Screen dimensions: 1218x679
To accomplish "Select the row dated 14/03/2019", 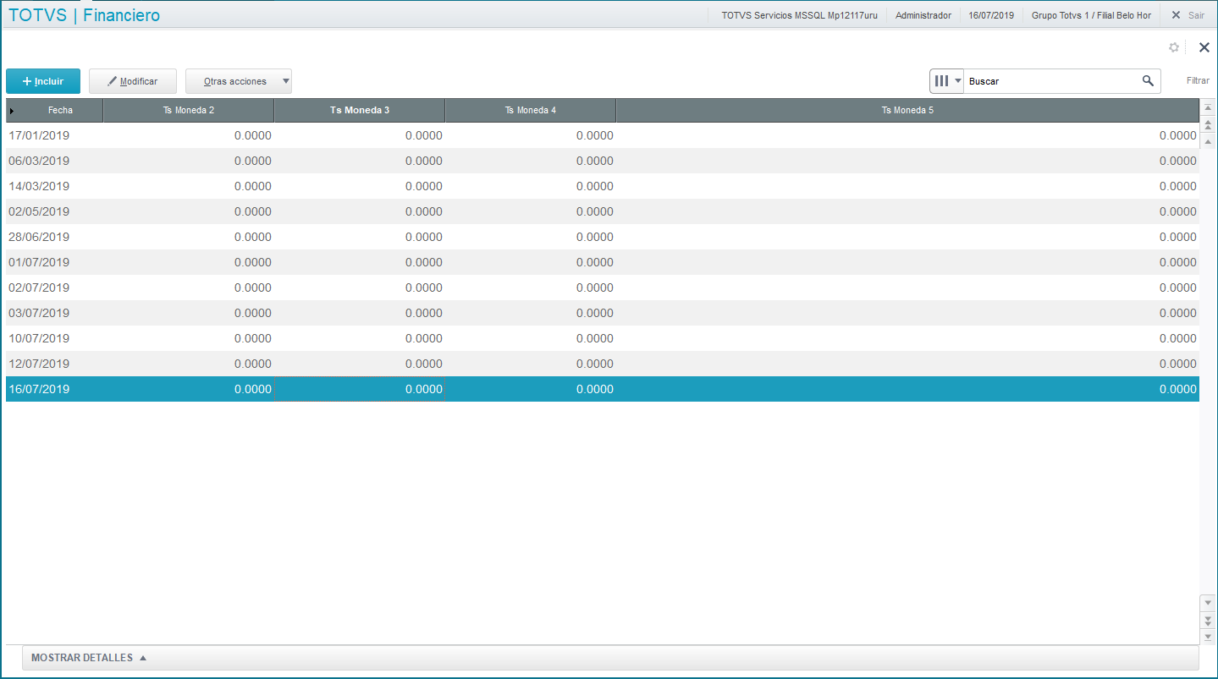I will pyautogui.click(x=603, y=186).
